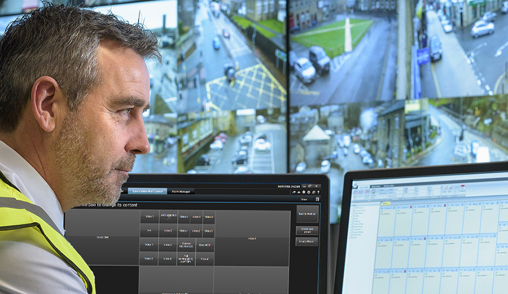Click the red people icon in the ribbon
Viewport: 508px width, 294px height.
pos(367,192)
